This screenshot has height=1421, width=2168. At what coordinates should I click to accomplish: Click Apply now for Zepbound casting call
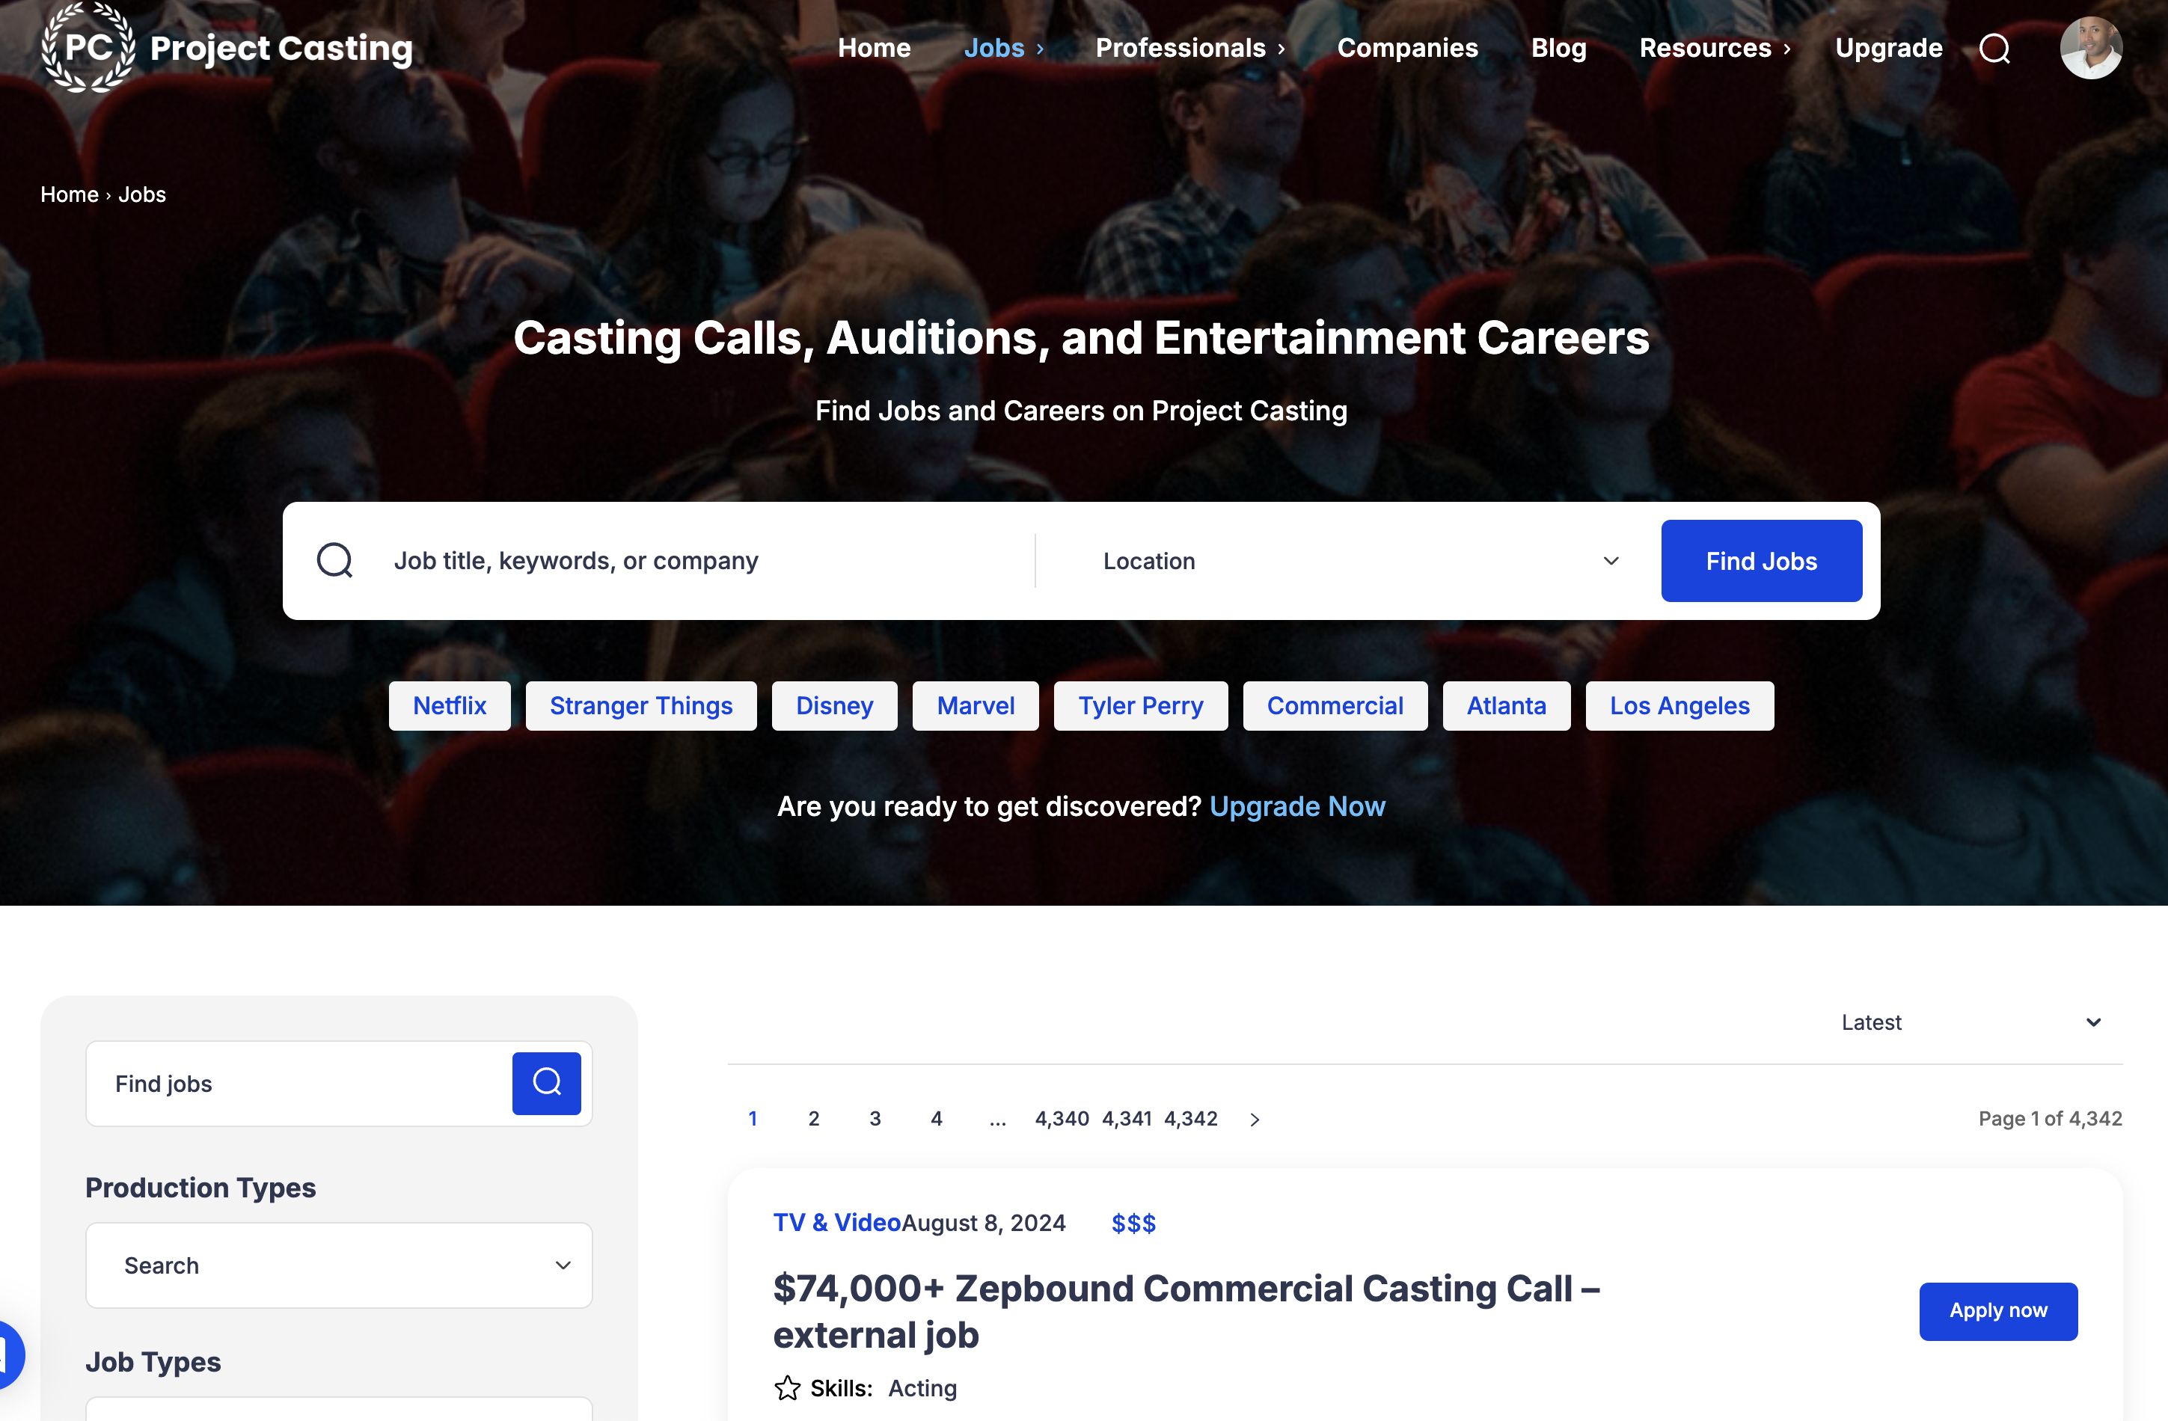coord(1997,1311)
